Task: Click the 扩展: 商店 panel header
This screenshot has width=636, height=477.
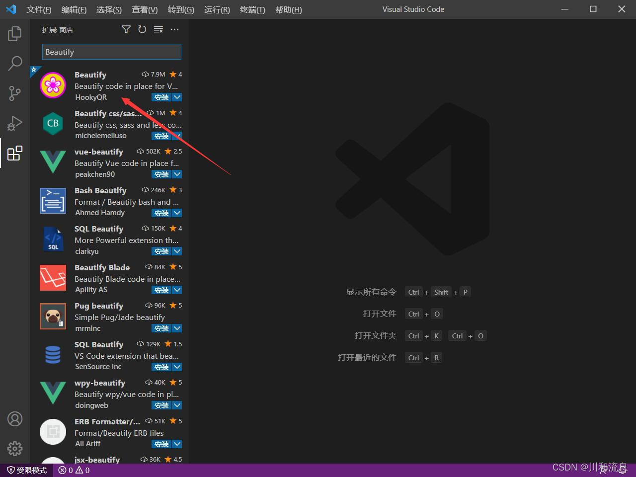Action: 58,30
